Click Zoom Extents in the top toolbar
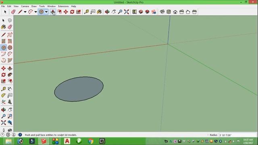258x145 pixels. 127,12
